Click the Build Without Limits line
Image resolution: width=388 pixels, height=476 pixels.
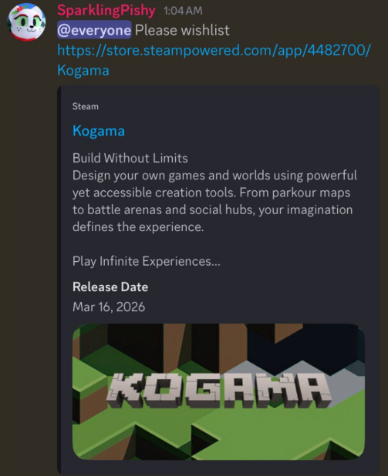coord(130,158)
